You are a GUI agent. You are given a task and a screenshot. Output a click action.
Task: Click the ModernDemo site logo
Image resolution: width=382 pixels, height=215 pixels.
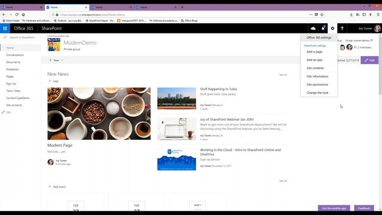[54, 44]
